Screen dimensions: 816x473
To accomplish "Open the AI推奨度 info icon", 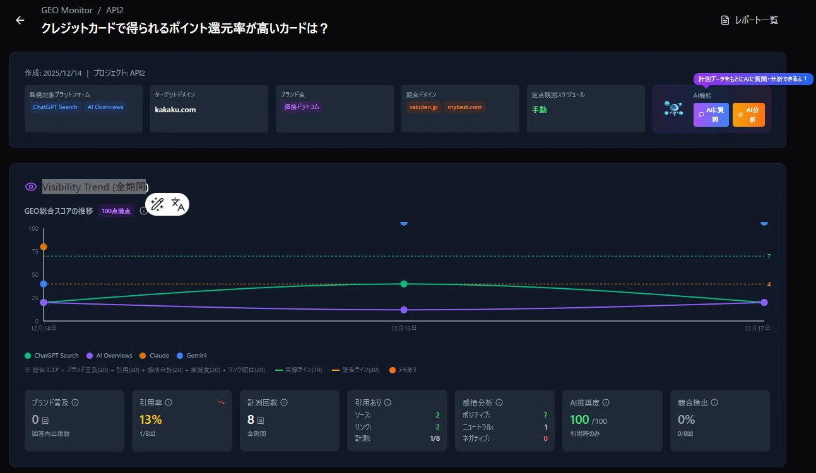I will click(x=605, y=402).
